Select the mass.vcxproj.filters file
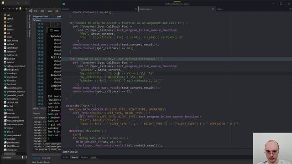The image size is (292, 164). pos(14,121)
